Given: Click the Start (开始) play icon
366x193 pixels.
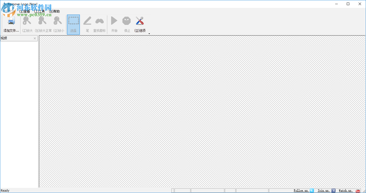Looking at the screenshot, I should [x=114, y=21].
